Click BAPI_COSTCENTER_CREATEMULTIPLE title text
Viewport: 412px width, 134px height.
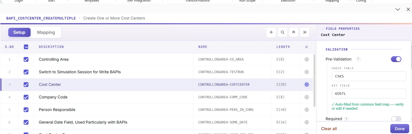pos(41,18)
